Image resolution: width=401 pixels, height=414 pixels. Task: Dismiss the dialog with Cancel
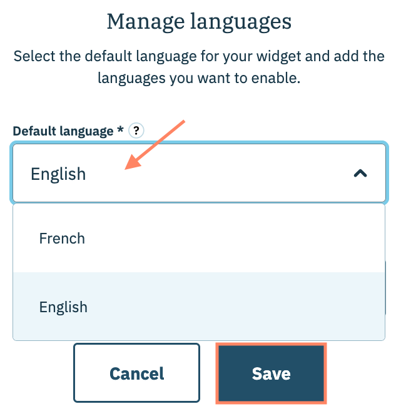pos(136,373)
